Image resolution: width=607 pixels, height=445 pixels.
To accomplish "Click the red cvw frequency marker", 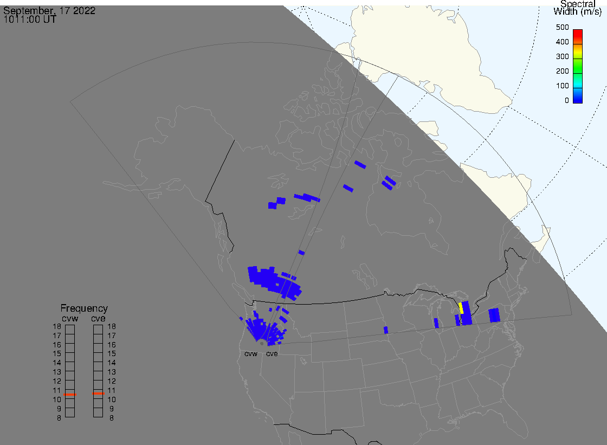I will click(x=70, y=395).
